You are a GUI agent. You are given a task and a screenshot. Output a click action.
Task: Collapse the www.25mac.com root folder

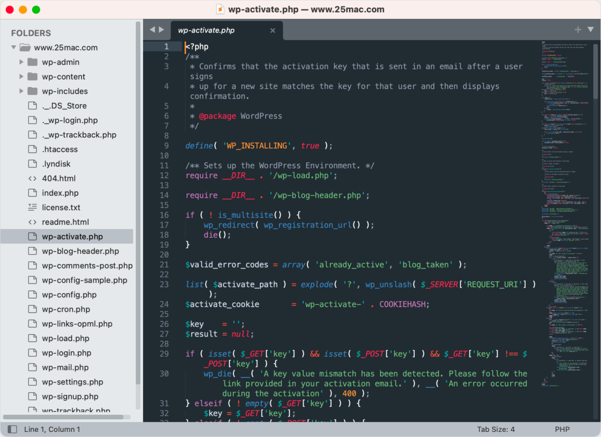point(14,47)
